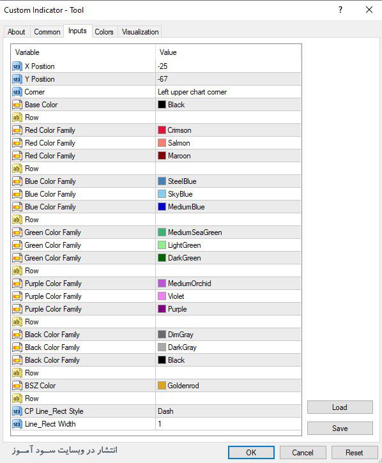Select the Corner variable label
The image size is (382, 463).
[x=34, y=92]
